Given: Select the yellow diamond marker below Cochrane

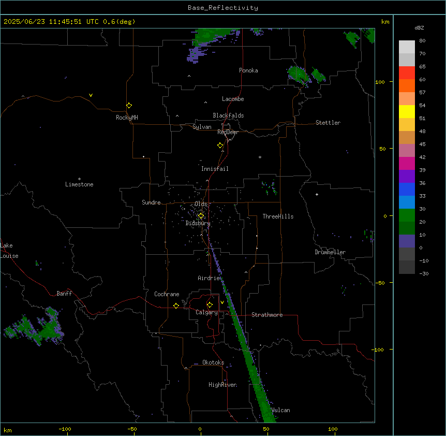Looking at the screenshot, I should point(176,306).
